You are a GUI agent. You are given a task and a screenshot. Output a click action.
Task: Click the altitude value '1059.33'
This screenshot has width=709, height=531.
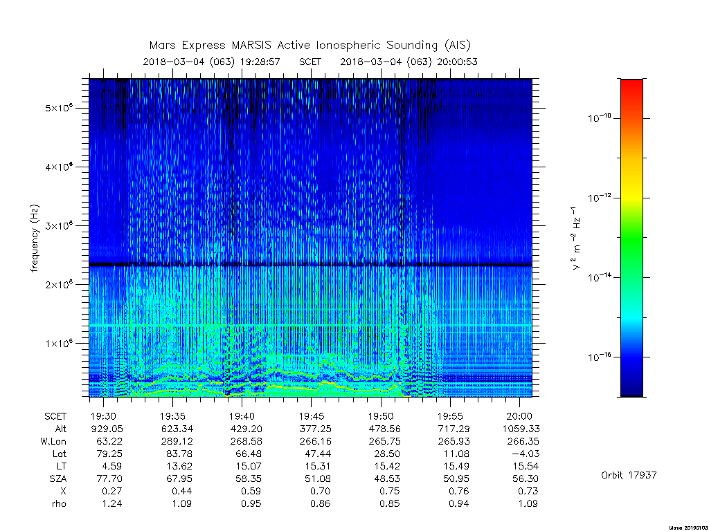[521, 429]
